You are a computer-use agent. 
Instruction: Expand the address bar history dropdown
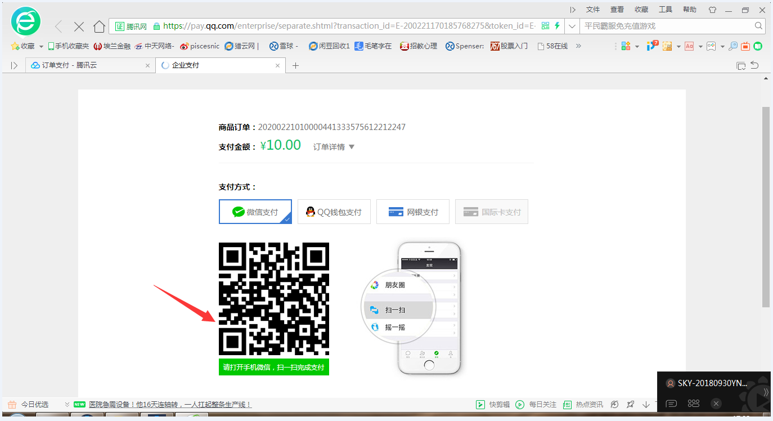point(572,26)
